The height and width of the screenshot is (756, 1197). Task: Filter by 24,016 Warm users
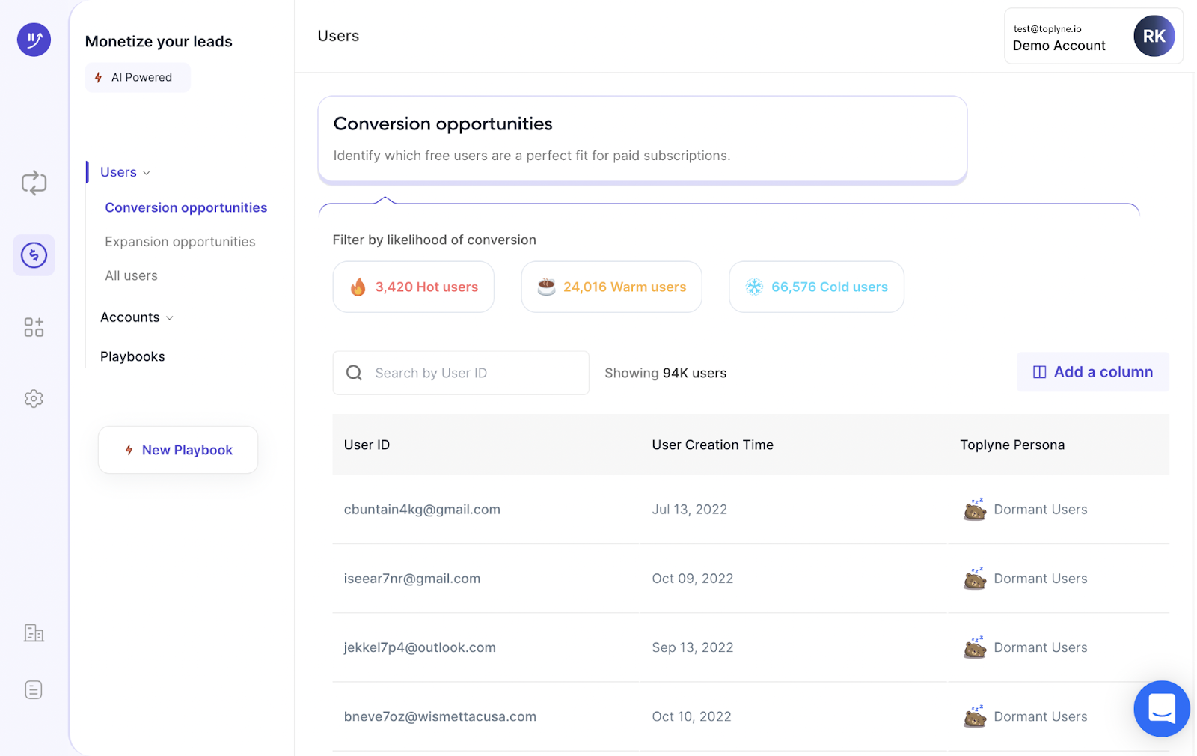610,287
